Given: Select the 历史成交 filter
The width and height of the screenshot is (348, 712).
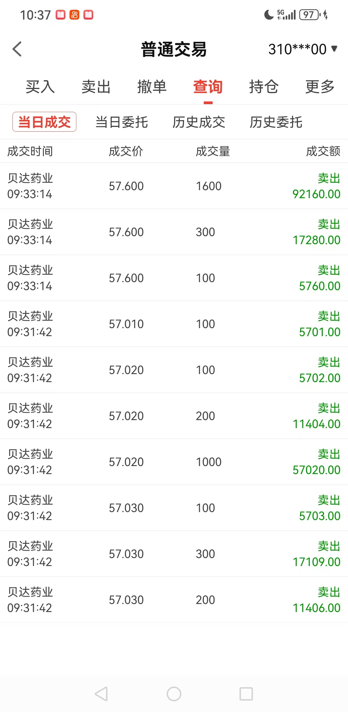Looking at the screenshot, I should point(199,122).
